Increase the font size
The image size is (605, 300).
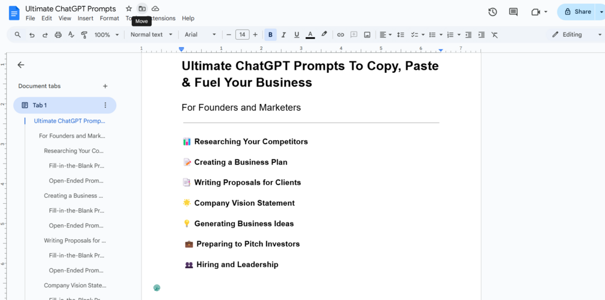255,35
